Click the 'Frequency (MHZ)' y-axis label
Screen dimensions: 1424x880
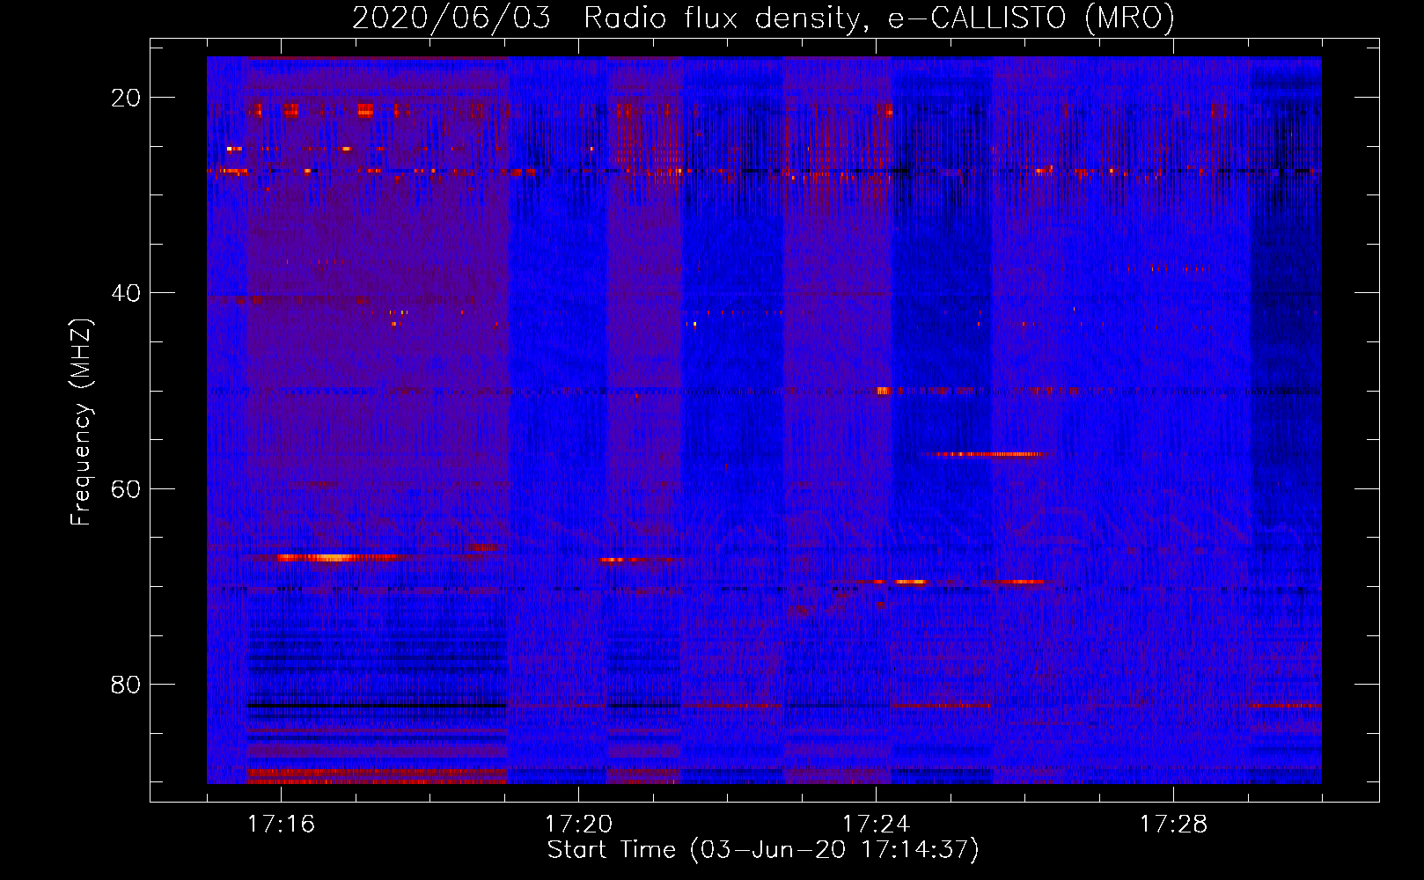pyautogui.click(x=81, y=422)
